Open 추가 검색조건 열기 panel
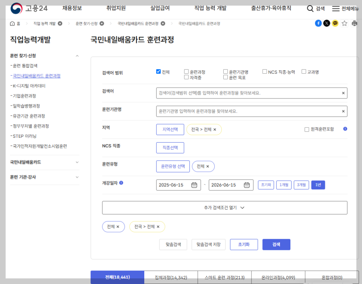The height and width of the screenshot is (284, 362). pos(224,208)
